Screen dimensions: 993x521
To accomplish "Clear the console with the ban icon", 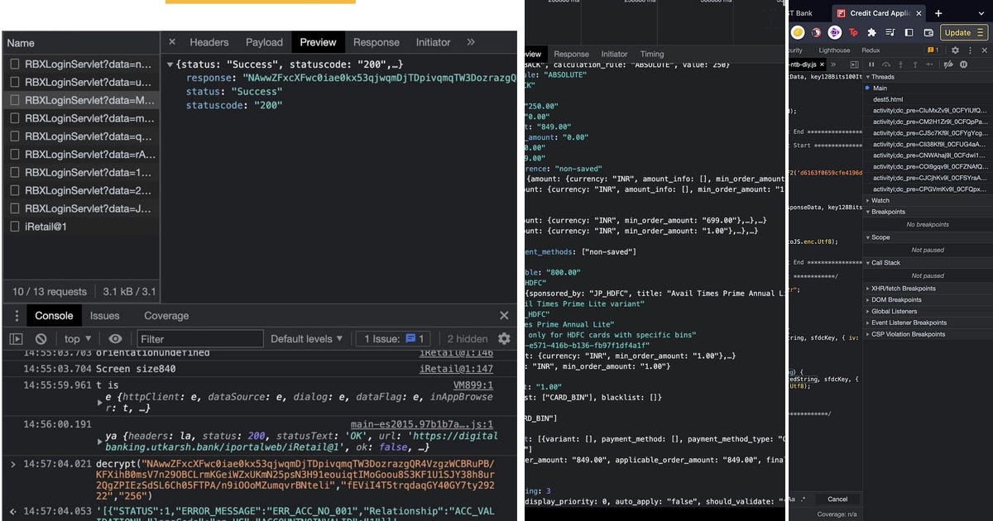I will [x=41, y=338].
